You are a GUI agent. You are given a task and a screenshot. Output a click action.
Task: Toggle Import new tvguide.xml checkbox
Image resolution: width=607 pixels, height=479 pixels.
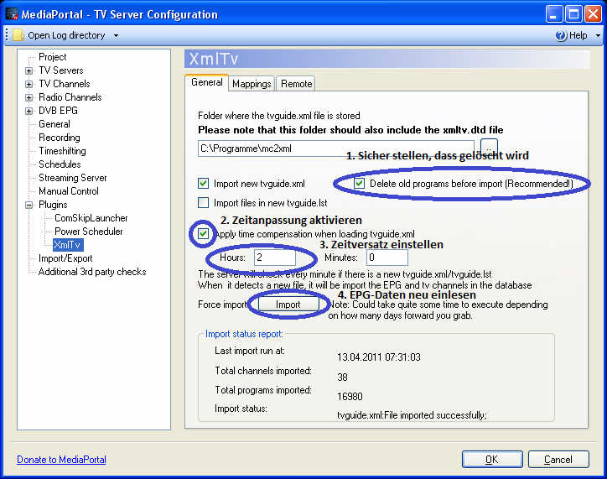pyautogui.click(x=203, y=183)
